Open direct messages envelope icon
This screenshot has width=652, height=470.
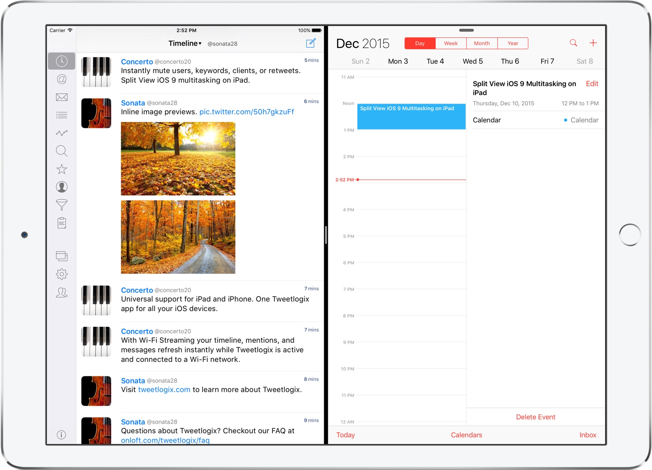[x=62, y=97]
